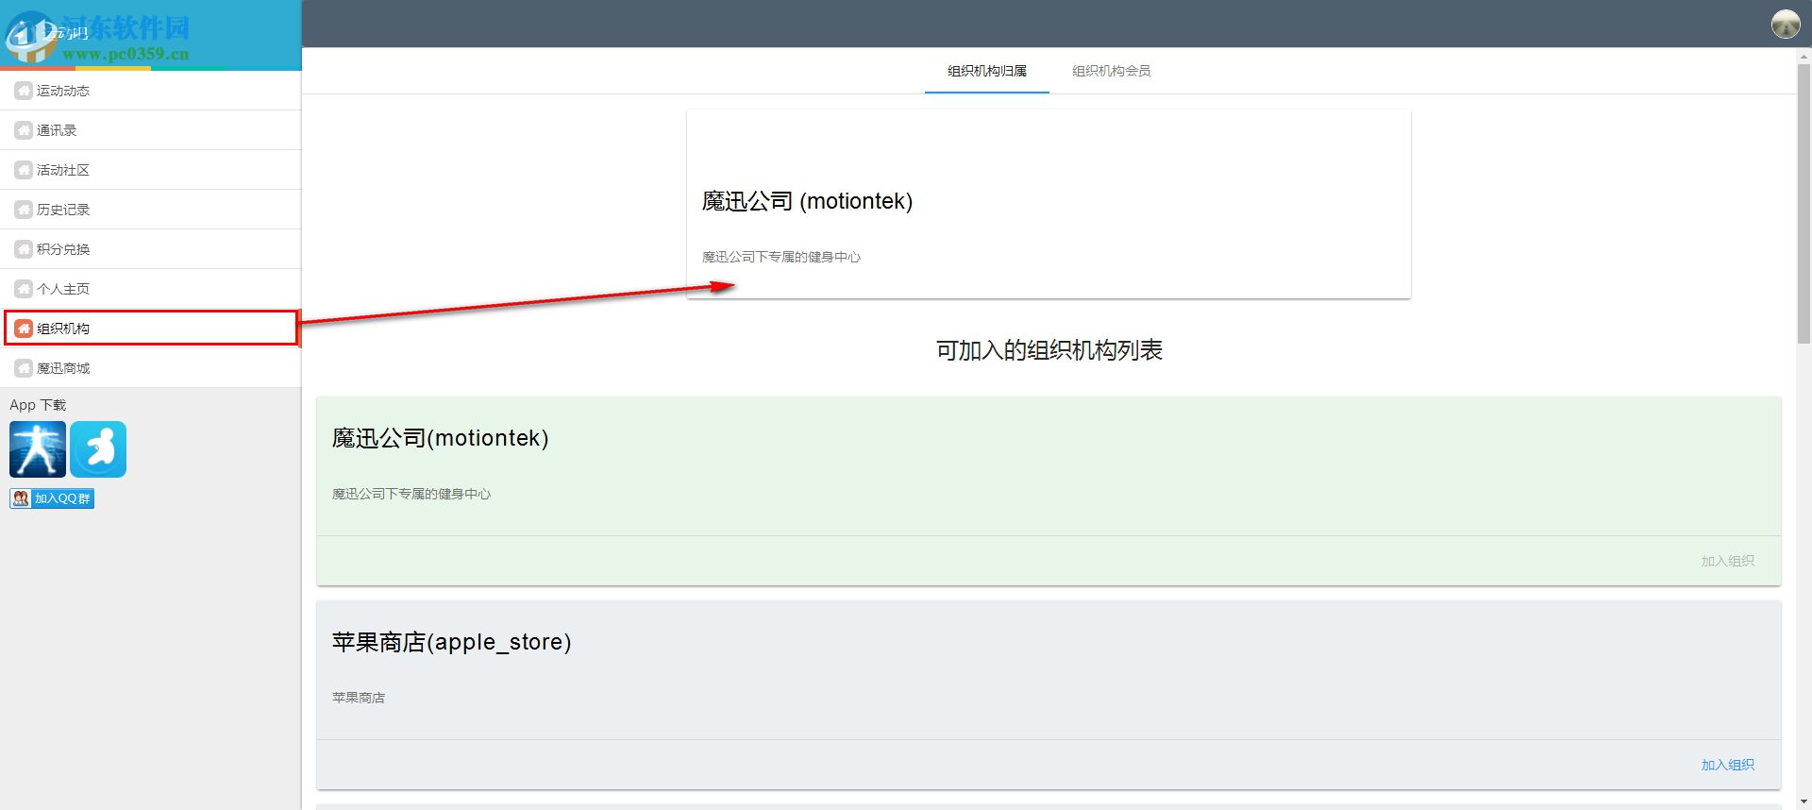Switch to the 组织机构会员 tab

(x=1112, y=71)
